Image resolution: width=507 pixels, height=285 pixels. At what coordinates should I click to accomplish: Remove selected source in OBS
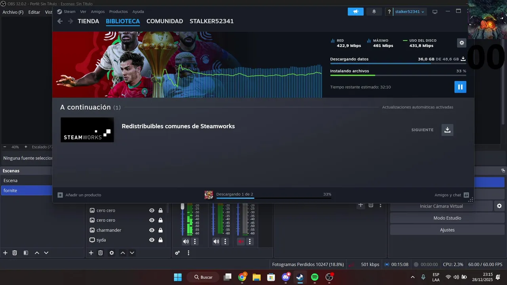(x=101, y=253)
